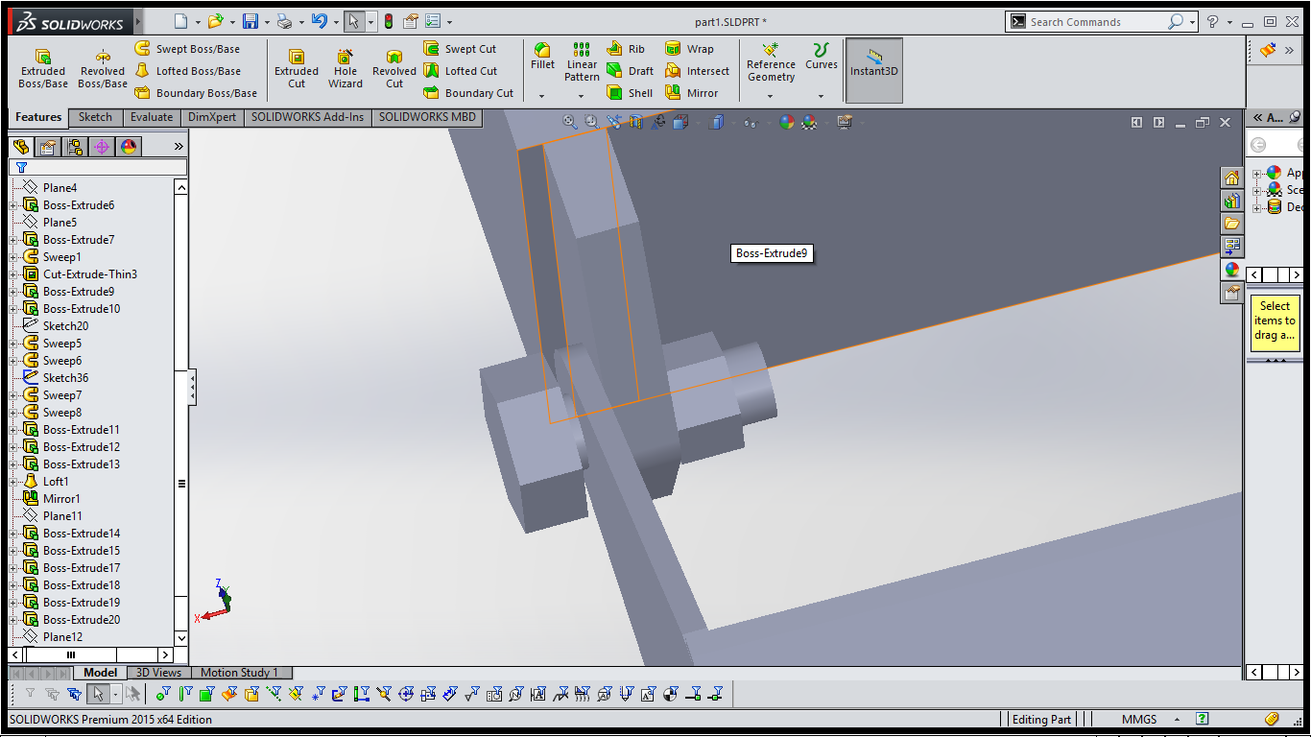Toggle the Filter Edges selection filter
This screenshot has height=737, width=1311.
pos(184,694)
